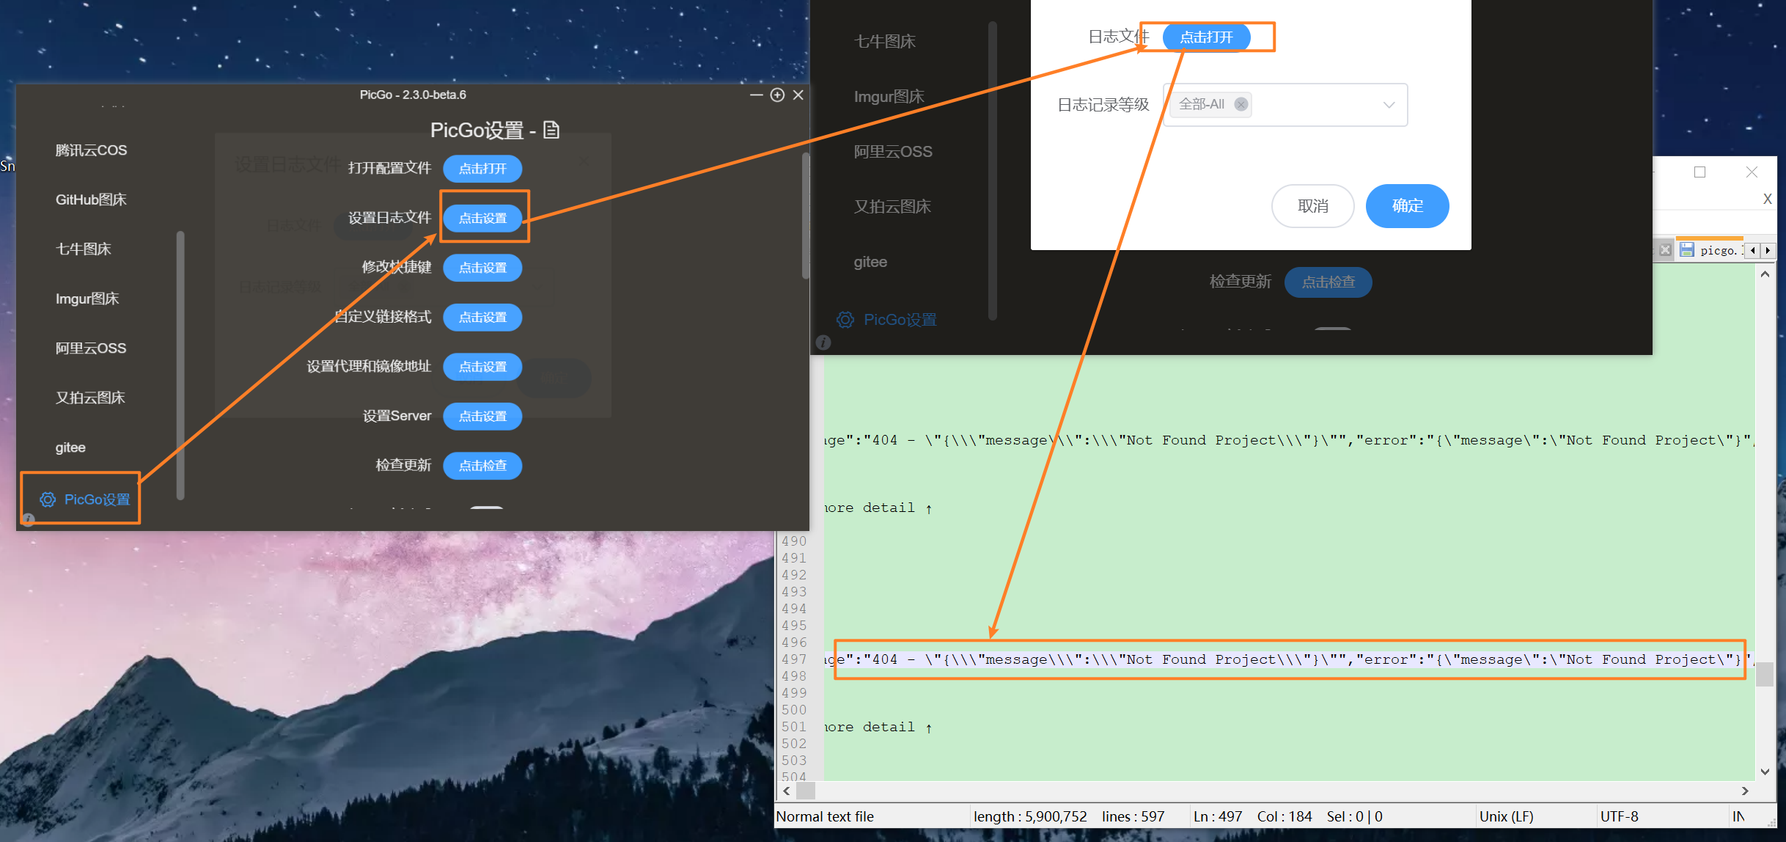The width and height of the screenshot is (1786, 842).
Task: Click the info icon at left PicGo sidebar bottom
Action: point(28,519)
